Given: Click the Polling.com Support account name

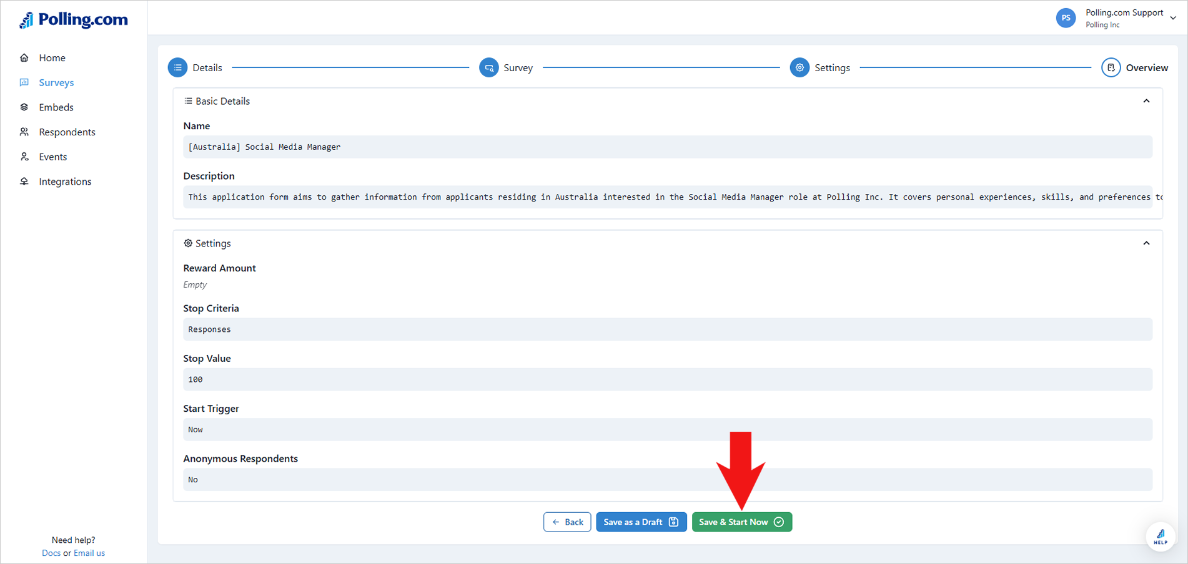Looking at the screenshot, I should 1124,12.
